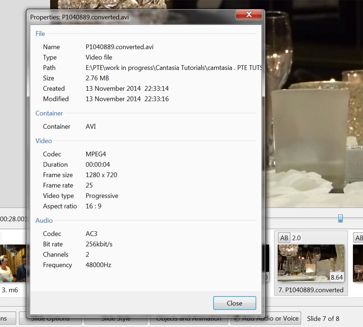Click the Properties dialog title bar
This screenshot has height=327, width=363.
click(x=127, y=17)
